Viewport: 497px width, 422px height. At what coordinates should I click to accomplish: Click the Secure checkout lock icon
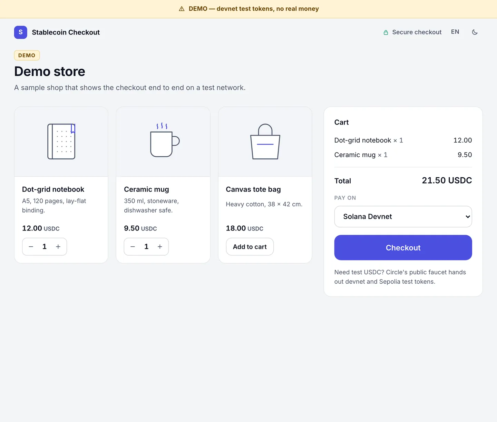pos(386,32)
